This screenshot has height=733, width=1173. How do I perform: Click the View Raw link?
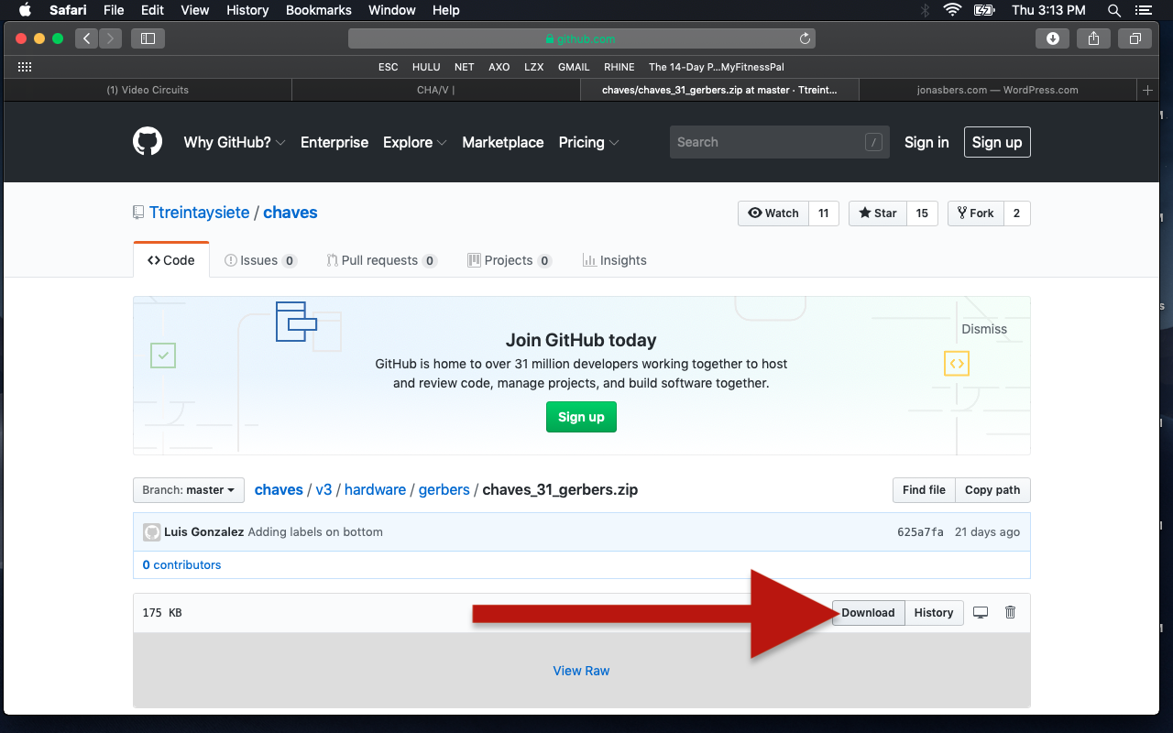tap(581, 671)
